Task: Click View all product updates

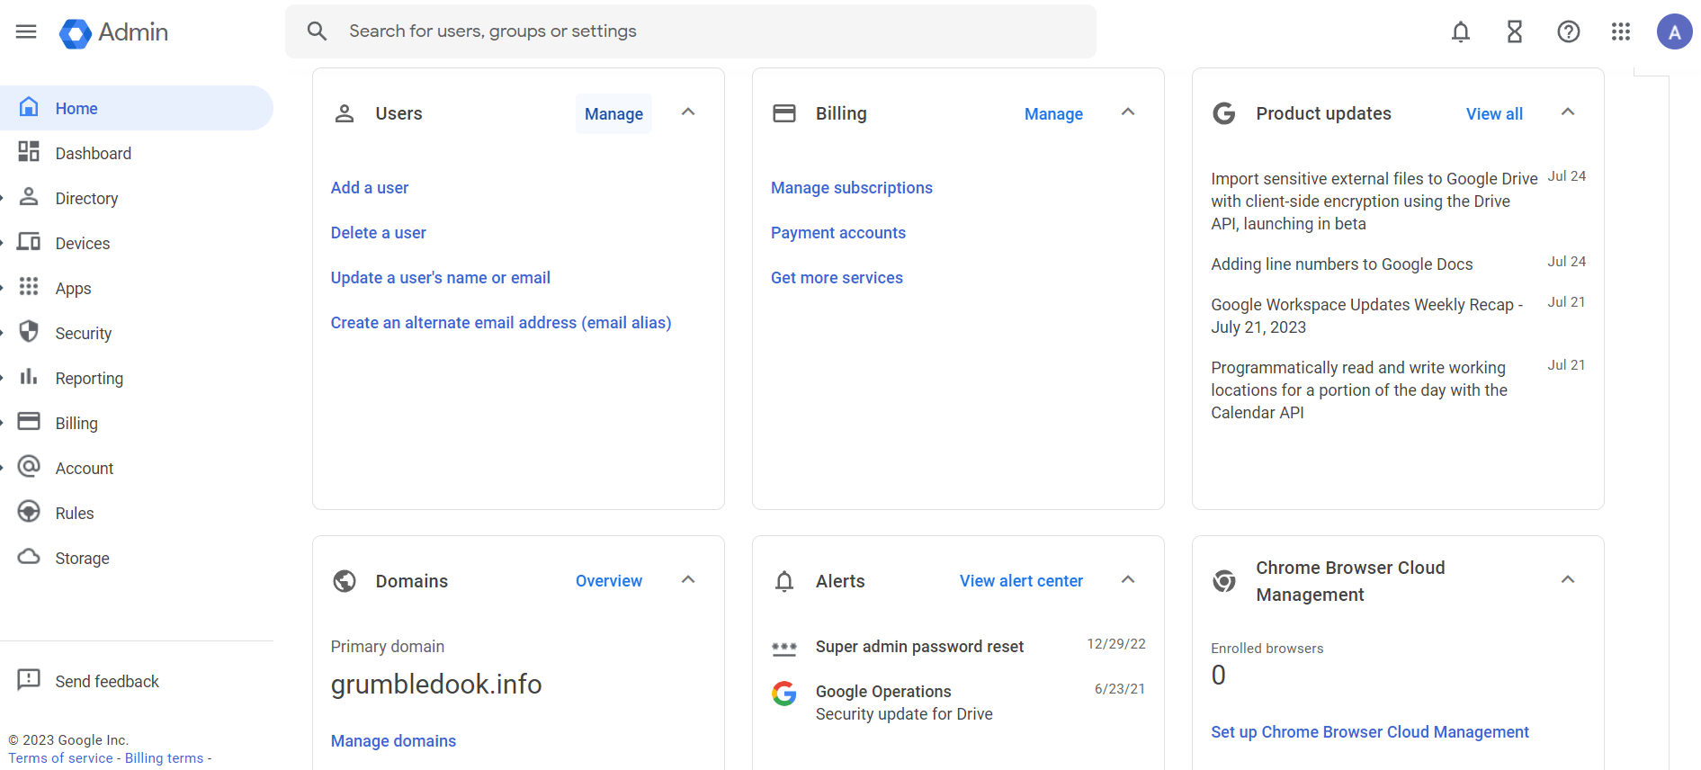Action: (1494, 114)
